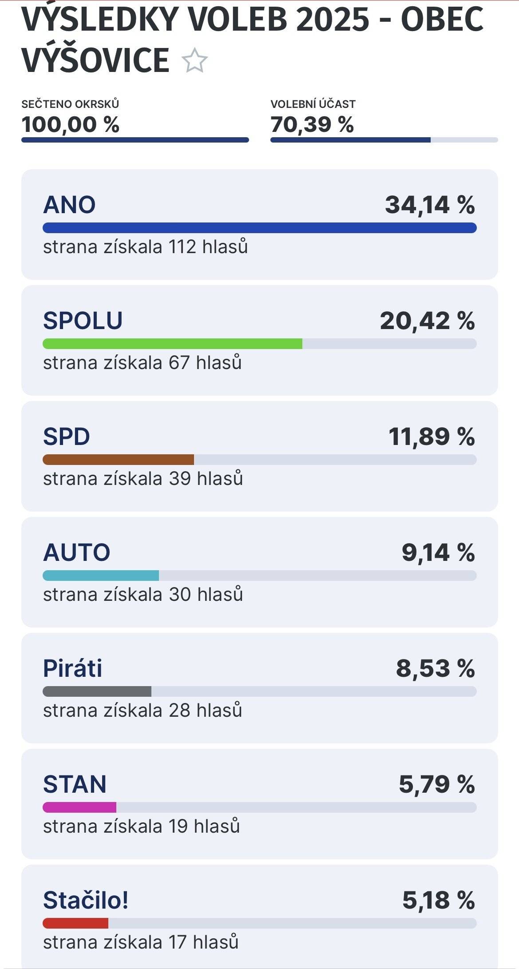
Task: Click the brown SPD progress bar
Action: pos(118,460)
